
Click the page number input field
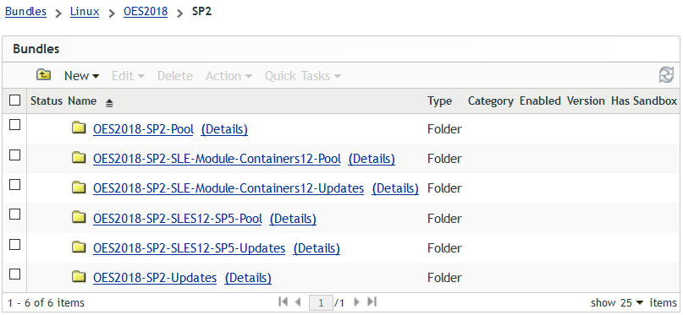point(321,302)
